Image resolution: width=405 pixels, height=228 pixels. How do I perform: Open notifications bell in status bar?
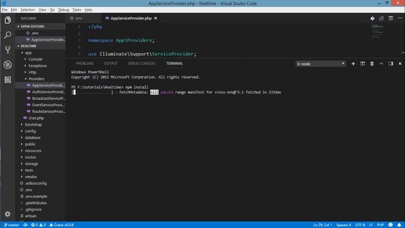399,225
